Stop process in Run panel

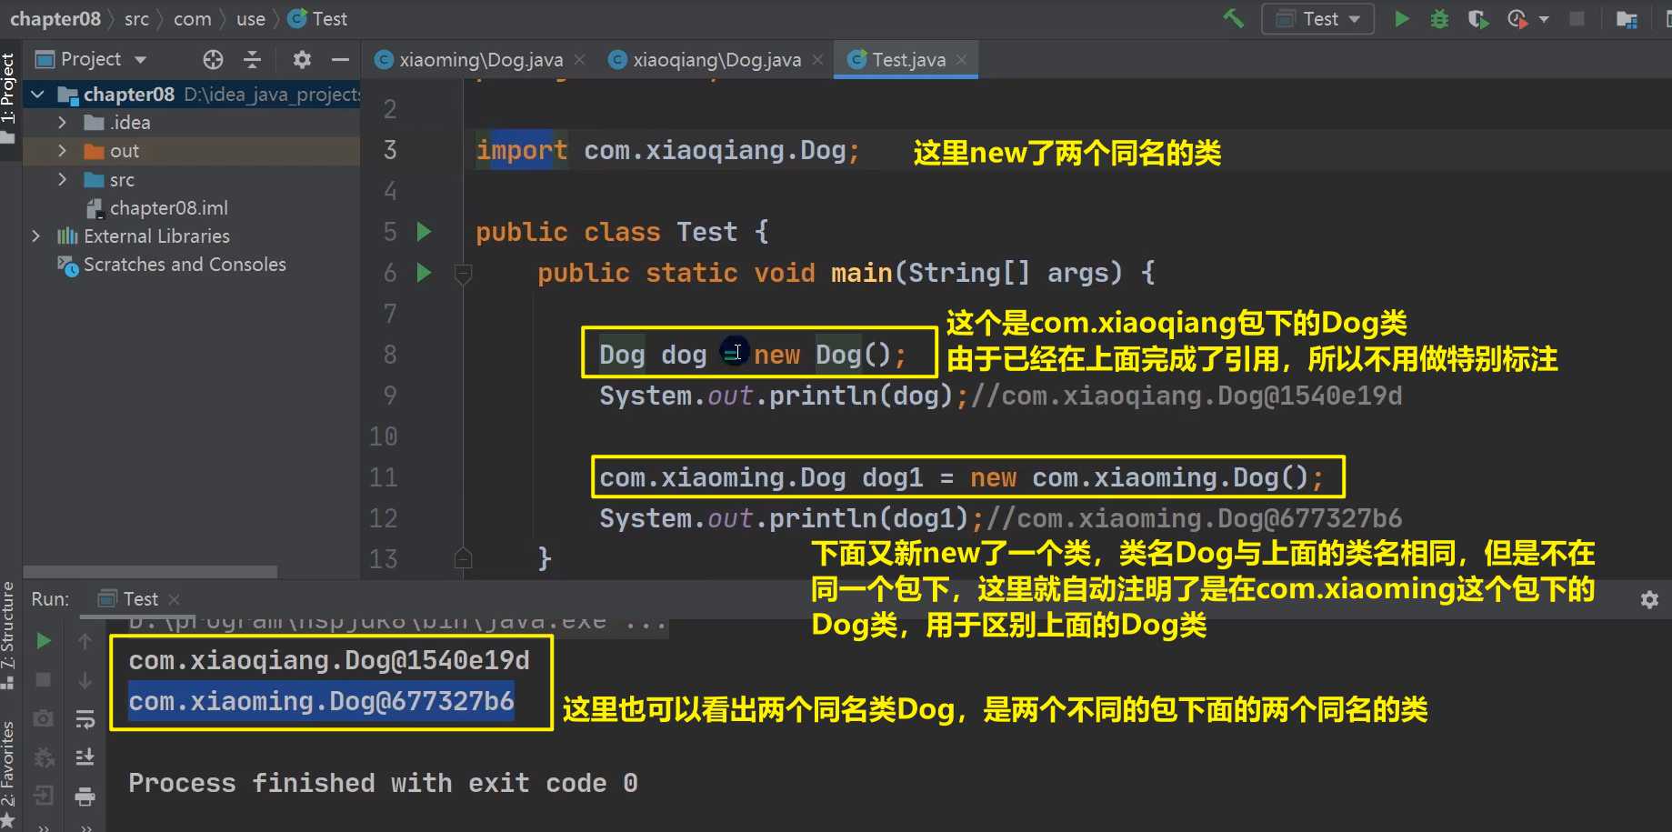click(x=43, y=680)
